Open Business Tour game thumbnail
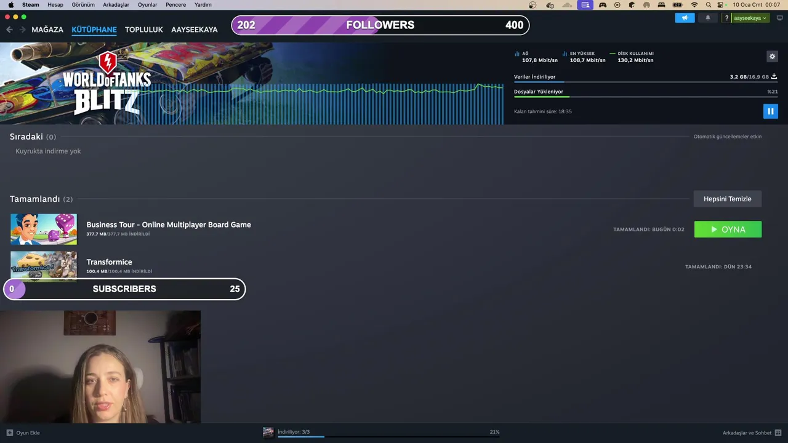 point(44,229)
